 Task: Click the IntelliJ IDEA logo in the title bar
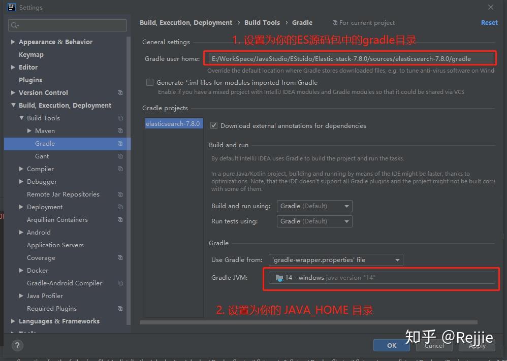point(12,7)
